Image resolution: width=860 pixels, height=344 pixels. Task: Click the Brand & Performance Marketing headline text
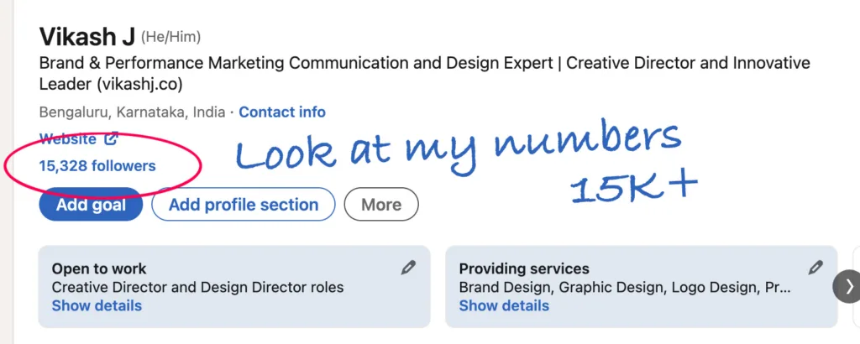click(424, 74)
